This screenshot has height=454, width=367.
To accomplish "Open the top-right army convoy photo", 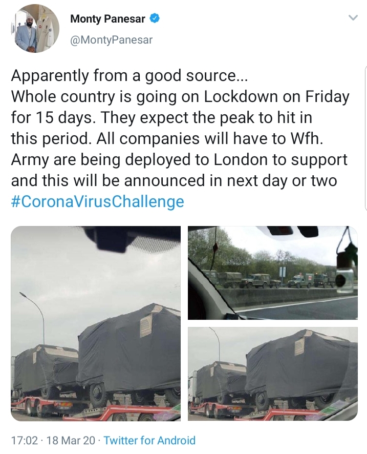I will pos(273,273).
